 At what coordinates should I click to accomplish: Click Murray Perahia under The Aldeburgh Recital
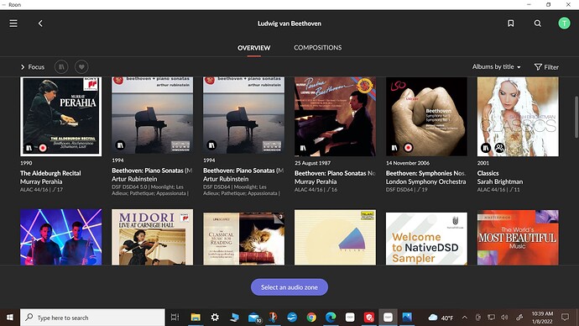click(41, 181)
